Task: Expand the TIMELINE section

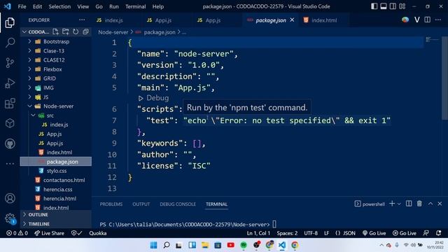Action: click(39, 224)
